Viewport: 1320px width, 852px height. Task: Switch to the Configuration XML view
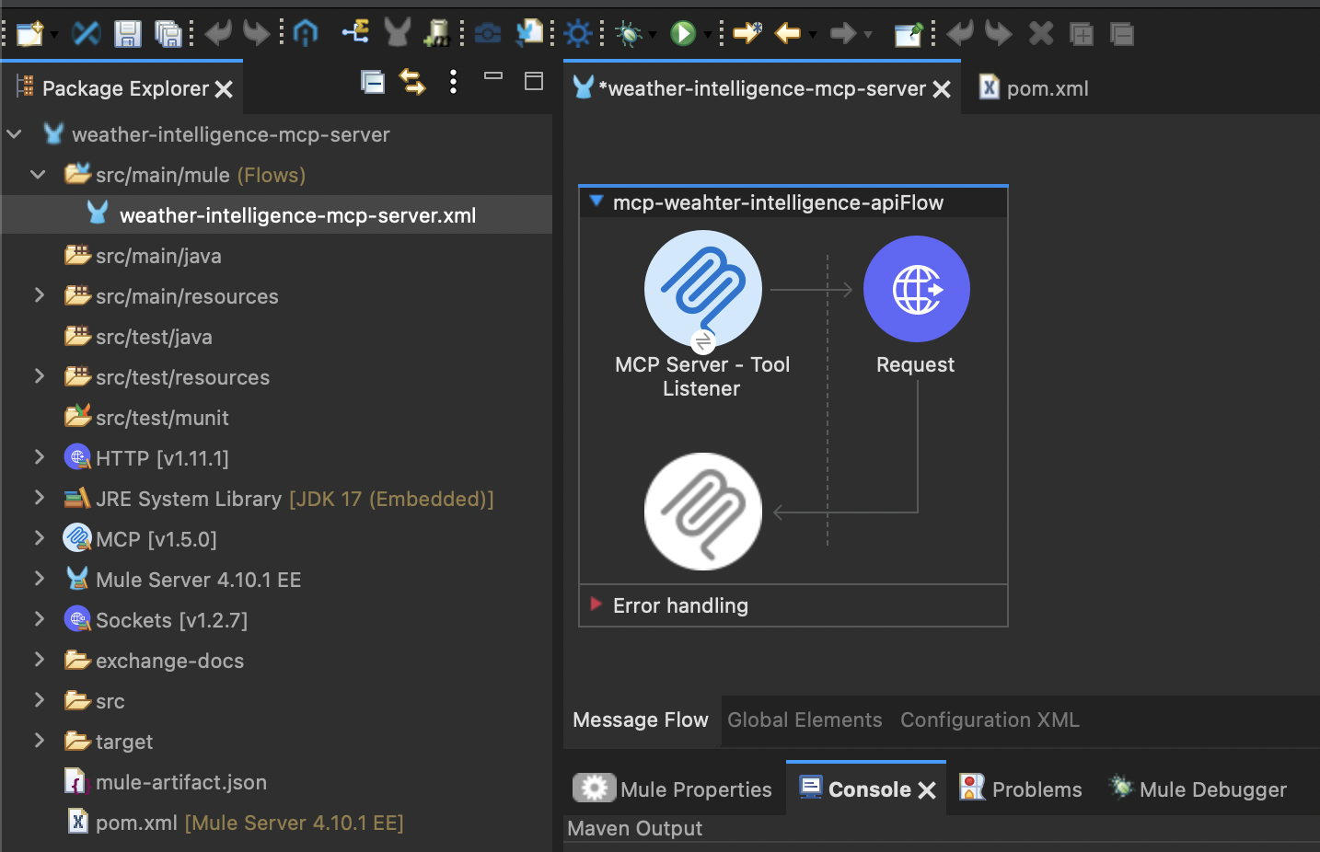coord(990,720)
